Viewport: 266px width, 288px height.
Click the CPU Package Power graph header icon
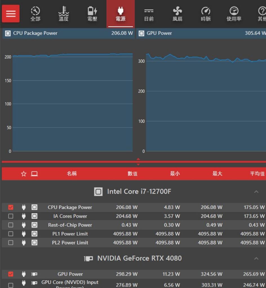coord(8,33)
